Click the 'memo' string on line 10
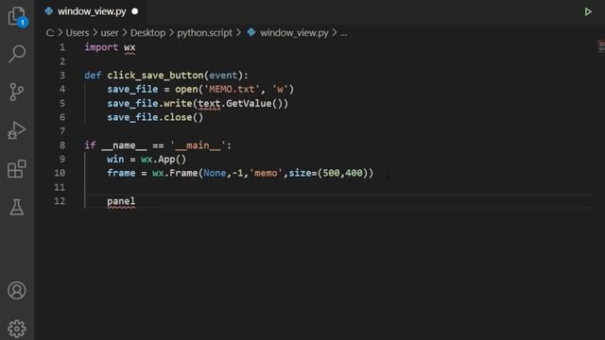 [266, 173]
